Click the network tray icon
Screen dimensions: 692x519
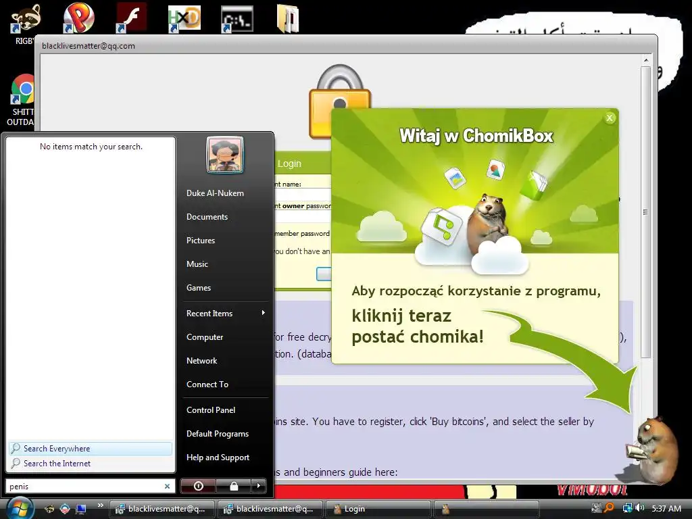tap(627, 508)
